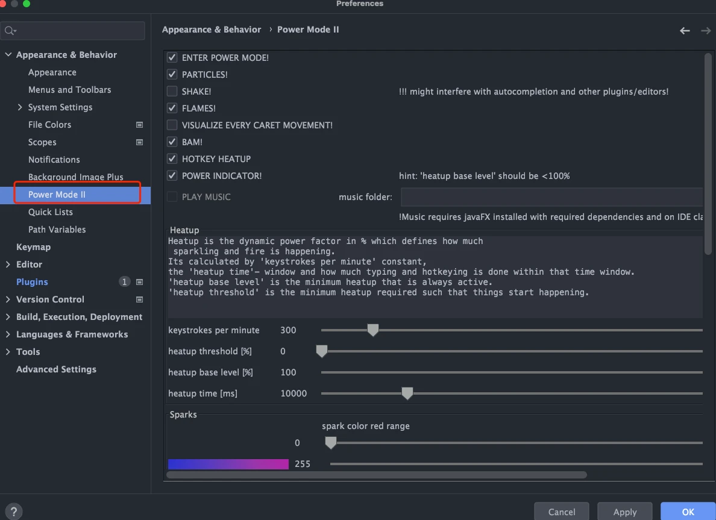The image size is (716, 520).
Task: Click the purple spark color gradient swatch
Action: coord(228,465)
